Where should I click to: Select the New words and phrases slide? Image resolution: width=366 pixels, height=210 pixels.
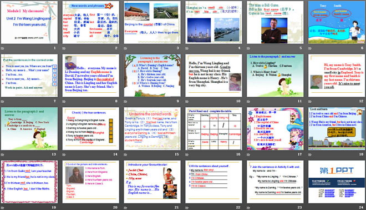[91, 22]
